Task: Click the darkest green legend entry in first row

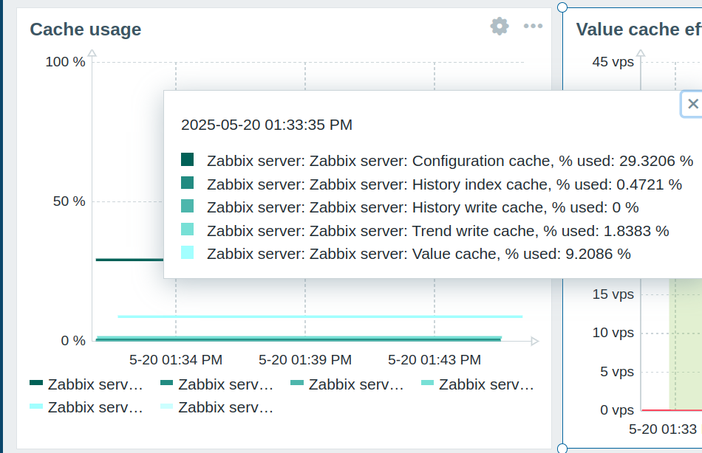Action: click(x=86, y=384)
